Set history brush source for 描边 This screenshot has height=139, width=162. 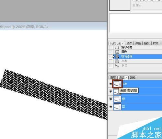coord(111,52)
